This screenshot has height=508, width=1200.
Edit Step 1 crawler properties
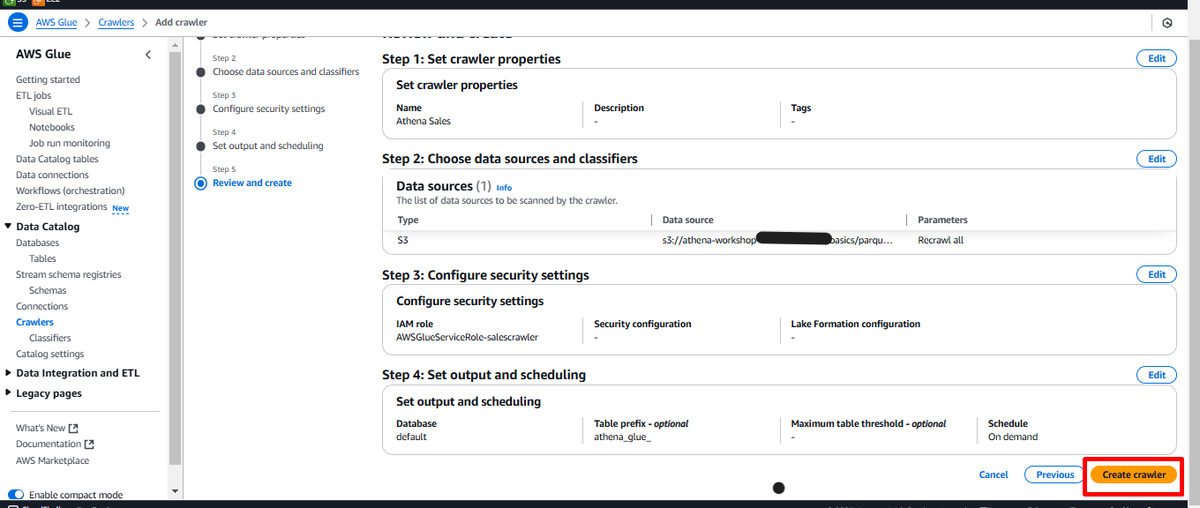[1156, 59]
